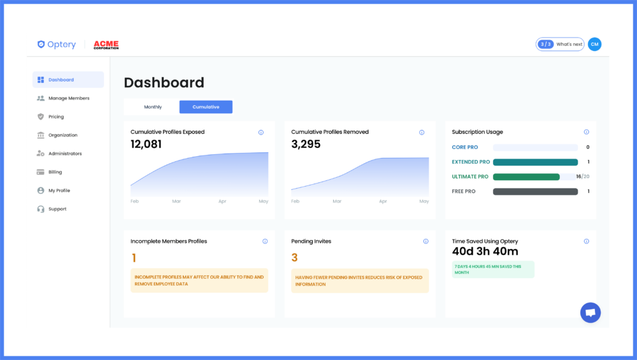Click the What's next button
The width and height of the screenshot is (637, 360).
click(x=560, y=45)
